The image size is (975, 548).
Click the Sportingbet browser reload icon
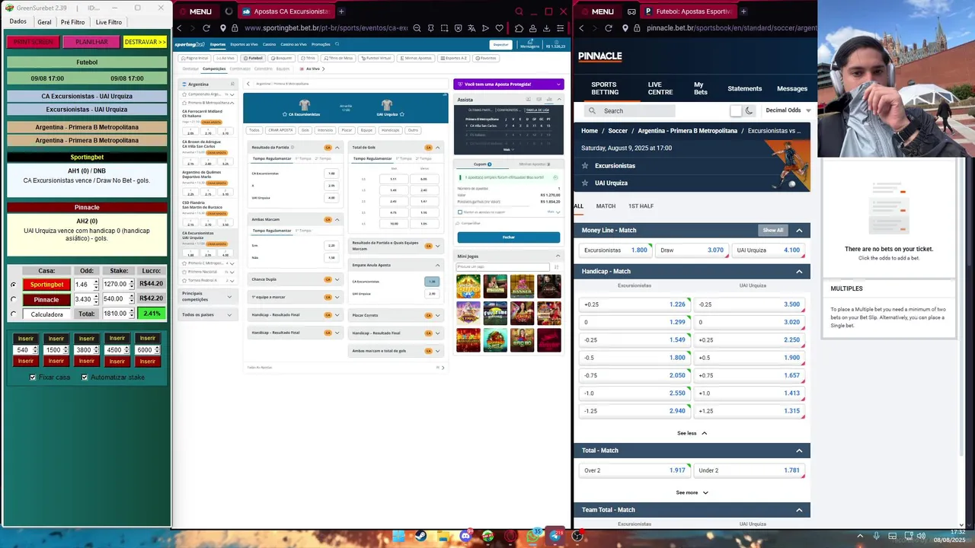click(206, 28)
